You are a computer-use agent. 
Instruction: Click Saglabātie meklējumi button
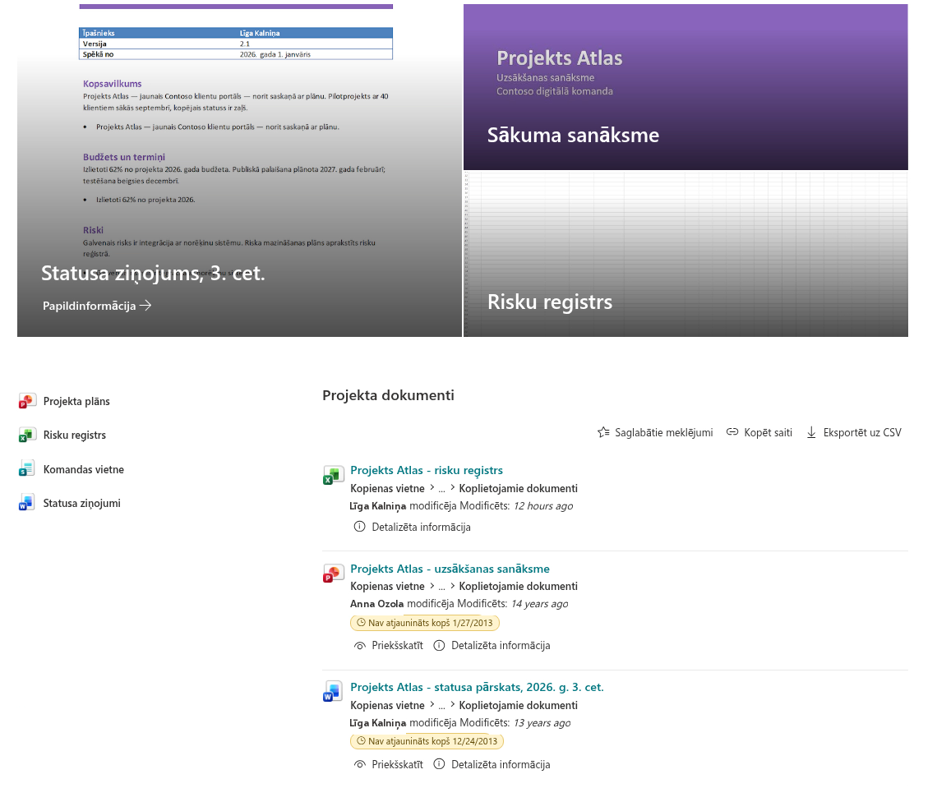[x=655, y=432]
